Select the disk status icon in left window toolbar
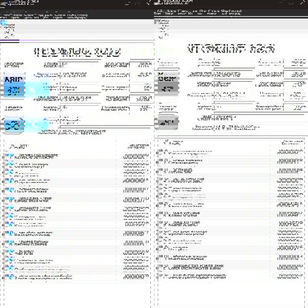The image size is (308, 308). tap(4, 23)
